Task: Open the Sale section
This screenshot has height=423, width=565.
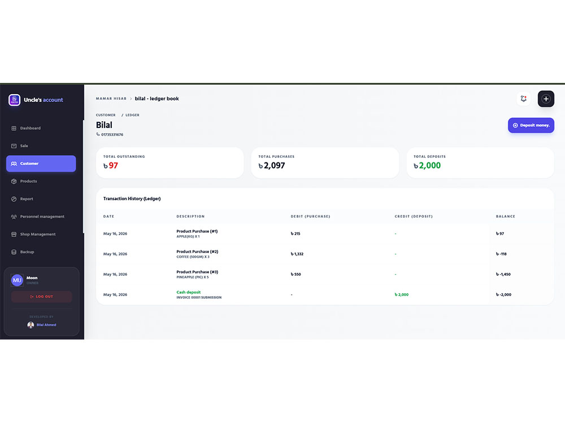Action: coord(41,146)
